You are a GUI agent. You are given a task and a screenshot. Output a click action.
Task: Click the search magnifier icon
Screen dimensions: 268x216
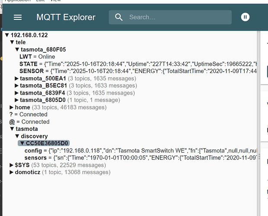(x=119, y=17)
